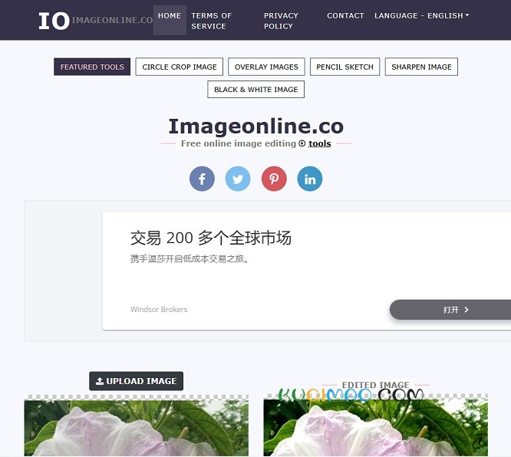Select Featured Tools button
511x457 pixels.
tap(92, 67)
